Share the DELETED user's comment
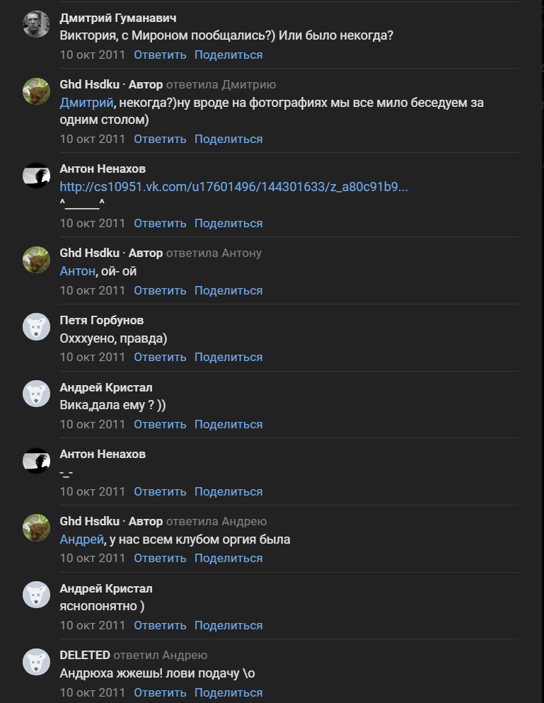This screenshot has height=703, width=544. [x=228, y=692]
